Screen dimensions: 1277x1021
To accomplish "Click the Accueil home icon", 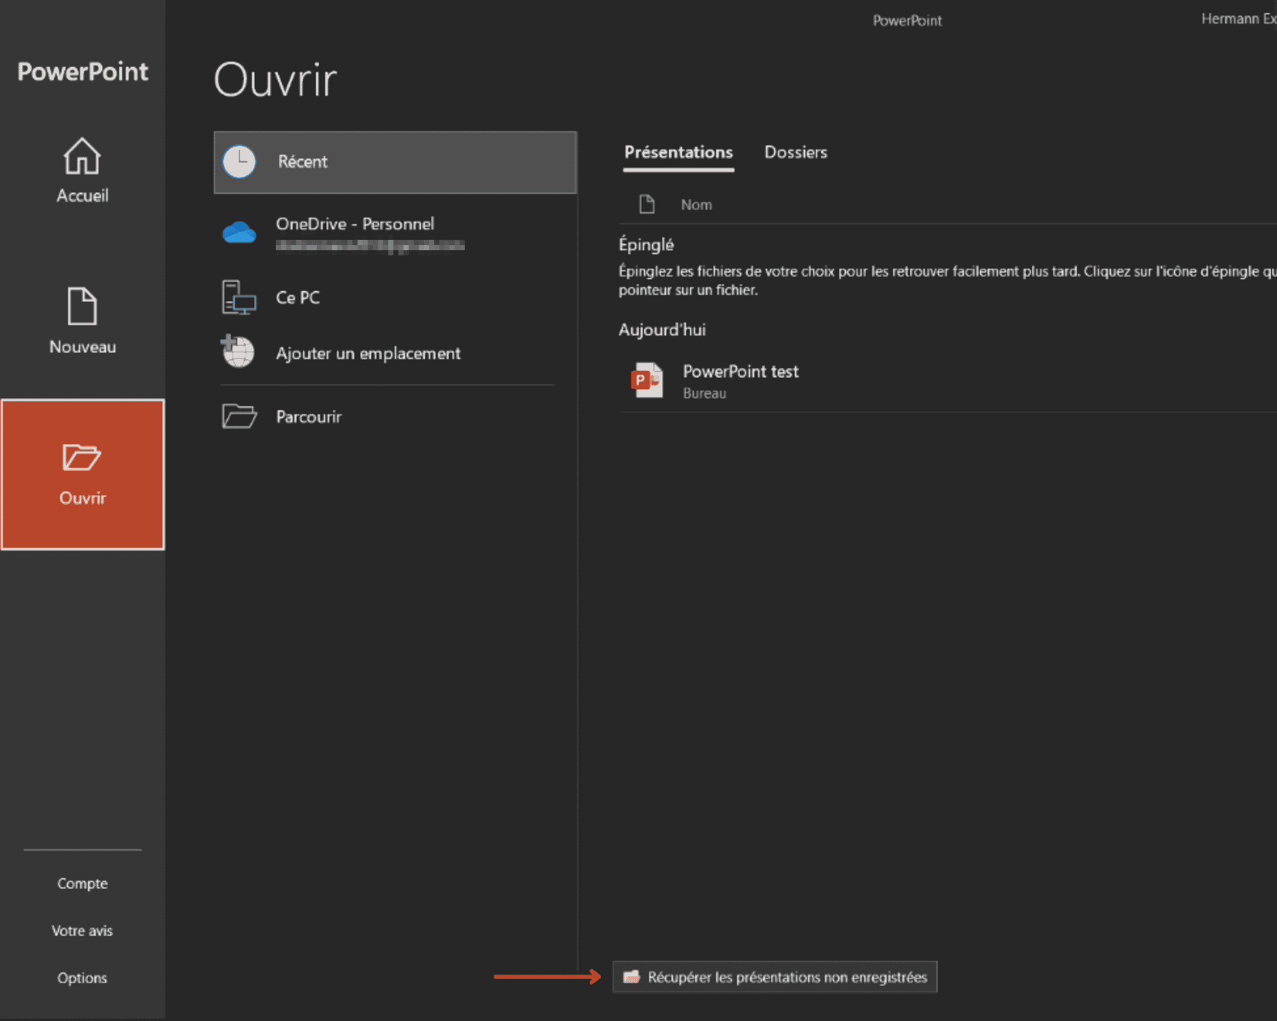I will (x=82, y=156).
